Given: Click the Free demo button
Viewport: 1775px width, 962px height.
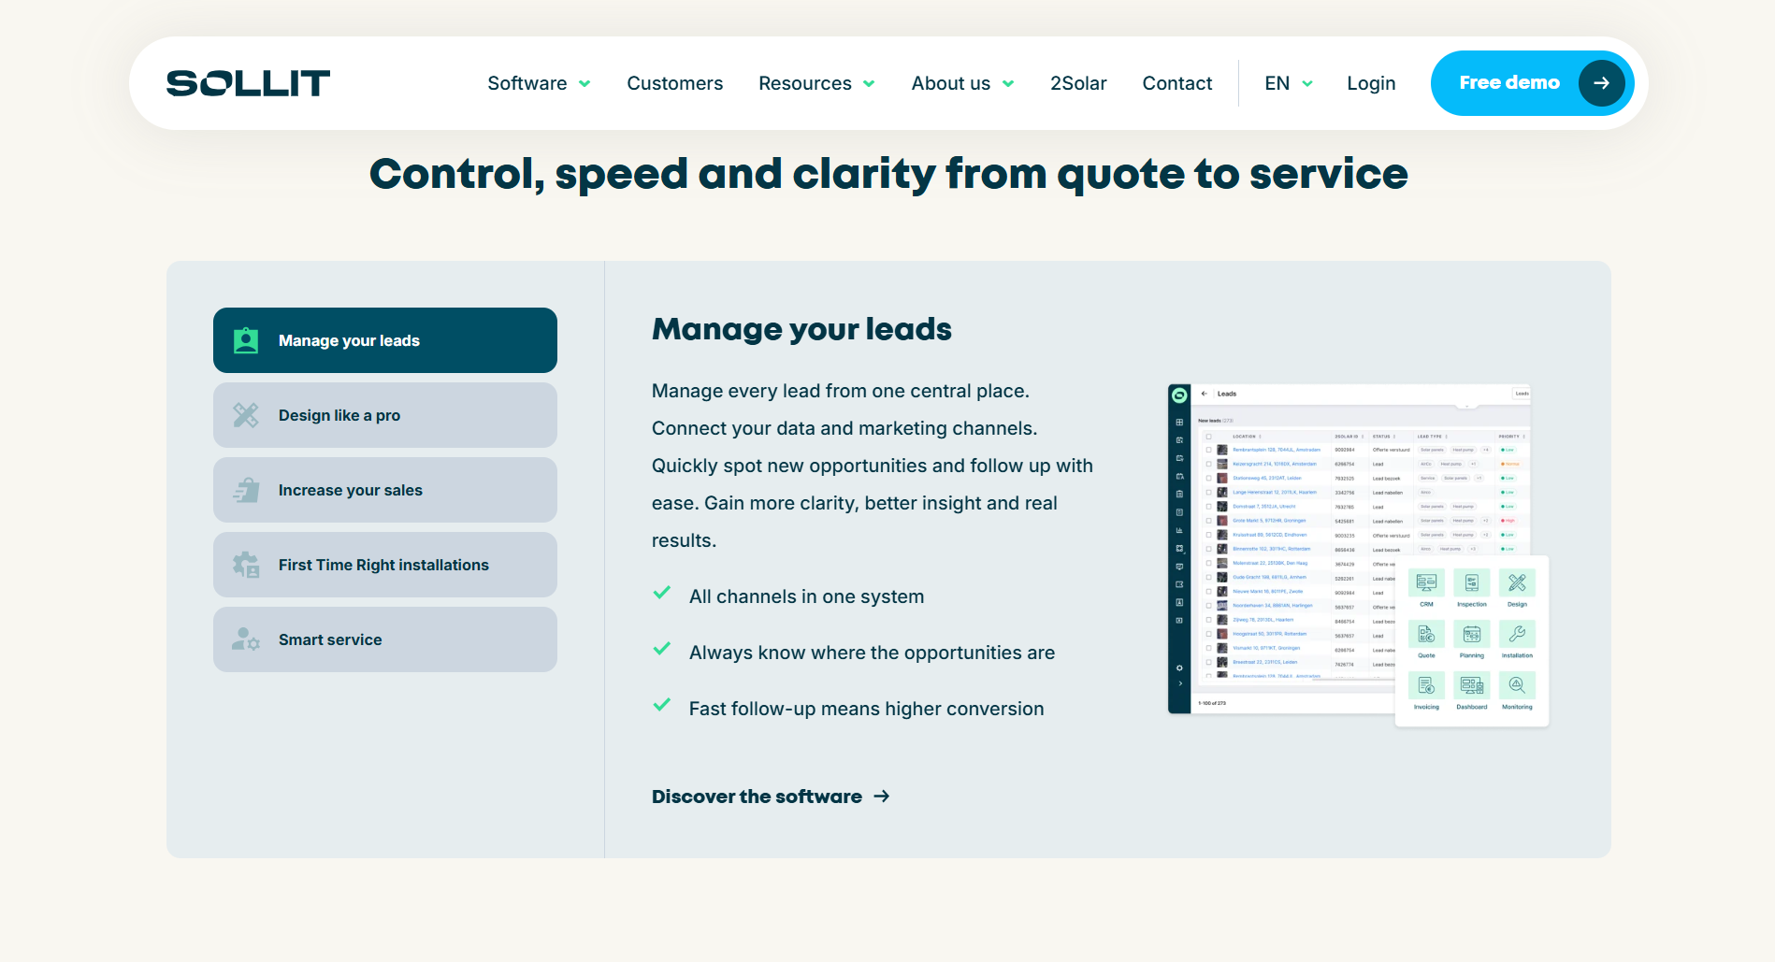Looking at the screenshot, I should pos(1532,83).
